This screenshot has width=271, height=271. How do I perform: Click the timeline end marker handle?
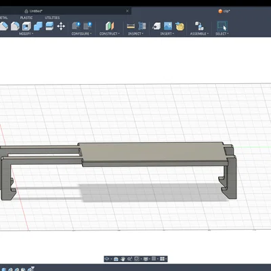33,268
